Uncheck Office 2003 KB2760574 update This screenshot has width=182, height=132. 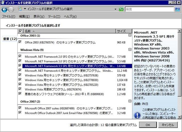(x=20, y=42)
